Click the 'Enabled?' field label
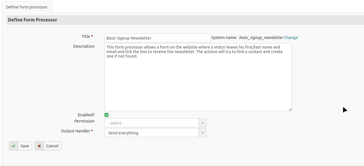The height and width of the screenshot is (166, 364). (86, 115)
